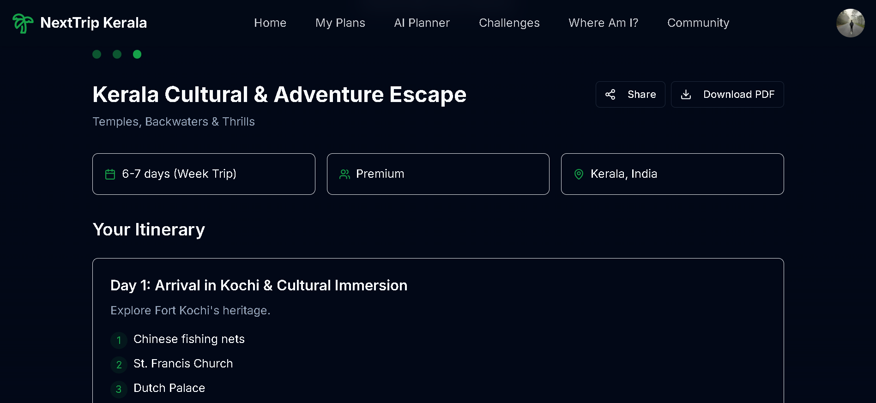Click the Share button
This screenshot has width=876, height=403.
point(630,94)
